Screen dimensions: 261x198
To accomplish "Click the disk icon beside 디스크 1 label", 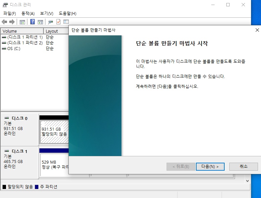I will (x=7, y=151).
